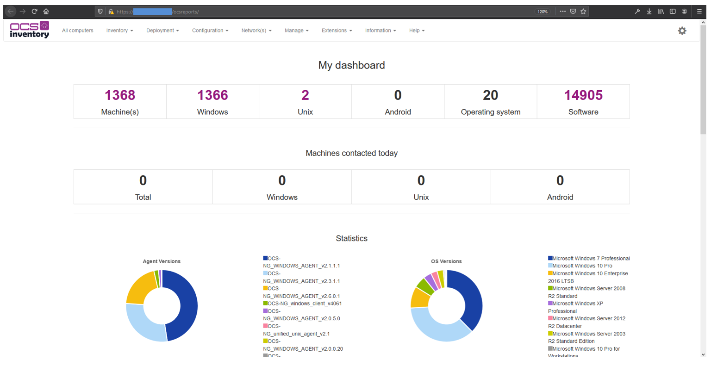Click the OCS-NG_windows_client_v4061 legend label
Screen dimensions: 711x372
tap(305, 304)
